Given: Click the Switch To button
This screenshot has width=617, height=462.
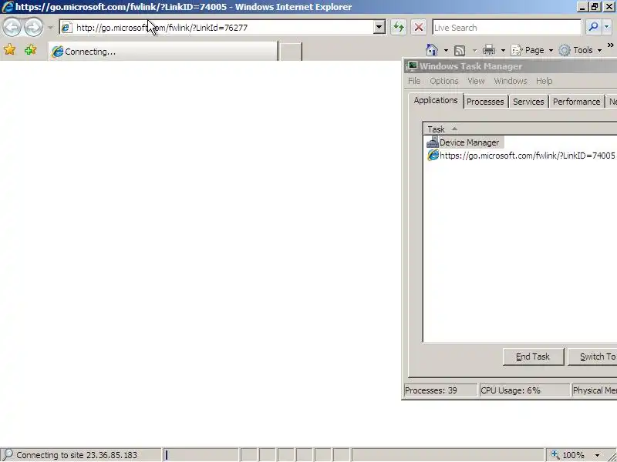Looking at the screenshot, I should click(x=592, y=357).
